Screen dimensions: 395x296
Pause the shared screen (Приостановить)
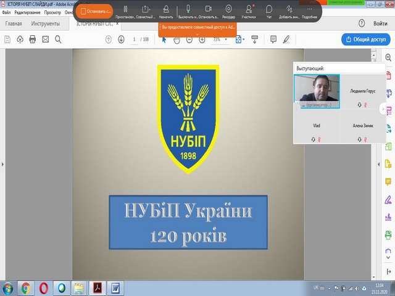[x=125, y=12]
